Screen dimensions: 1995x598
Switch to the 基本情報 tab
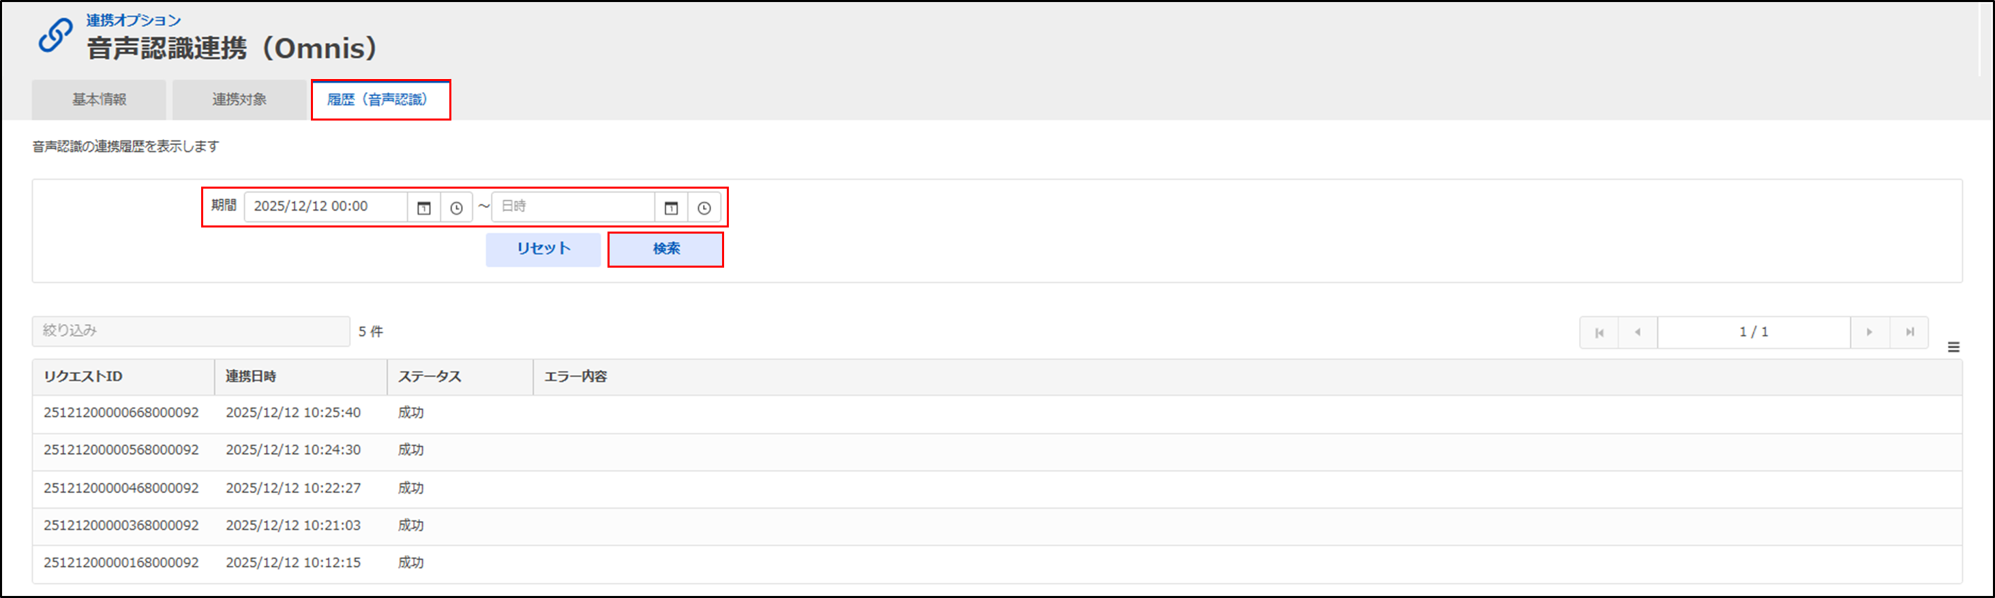coord(99,100)
